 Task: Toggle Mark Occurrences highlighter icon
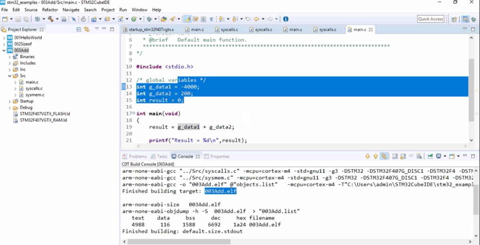(187, 19)
